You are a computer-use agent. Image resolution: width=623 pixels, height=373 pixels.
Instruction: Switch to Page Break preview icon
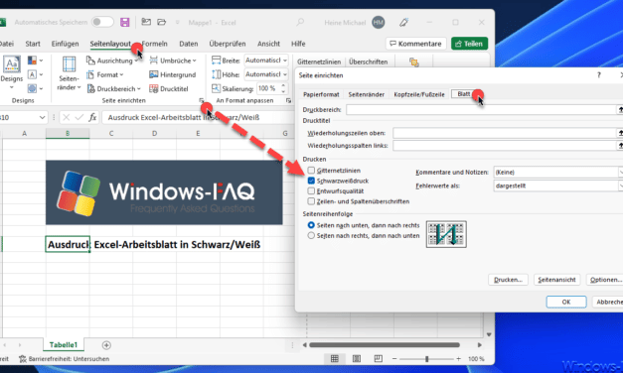[x=378, y=359]
